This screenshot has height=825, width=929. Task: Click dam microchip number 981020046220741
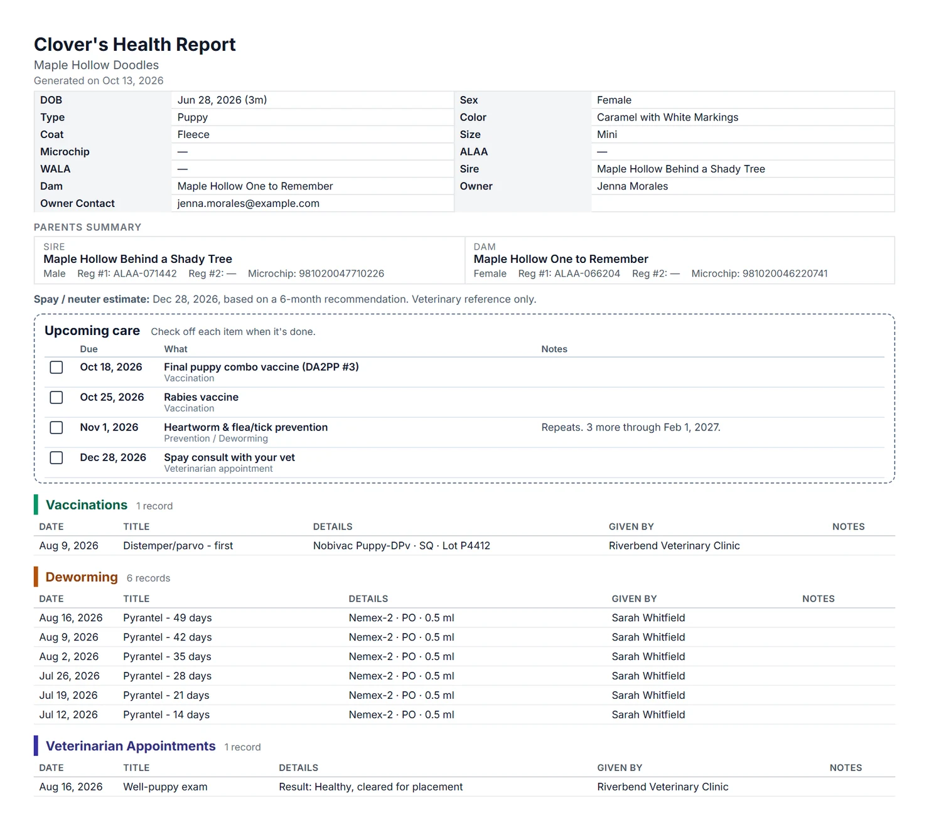(x=785, y=274)
